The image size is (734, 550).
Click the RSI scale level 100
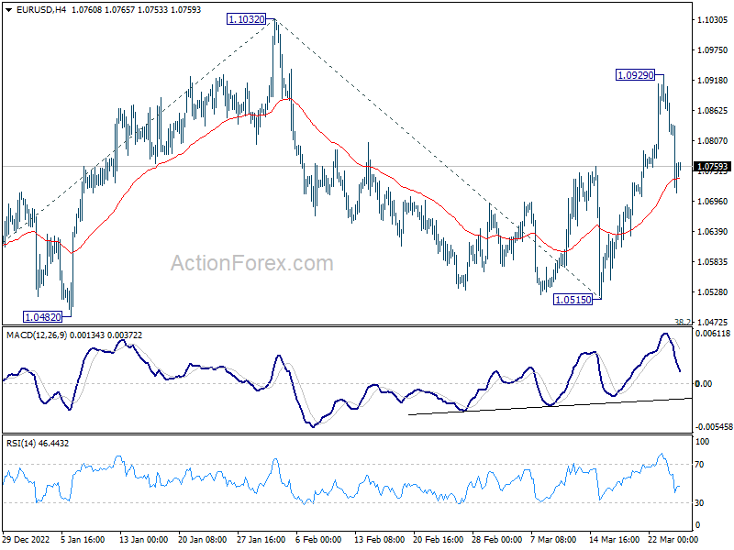(702, 442)
